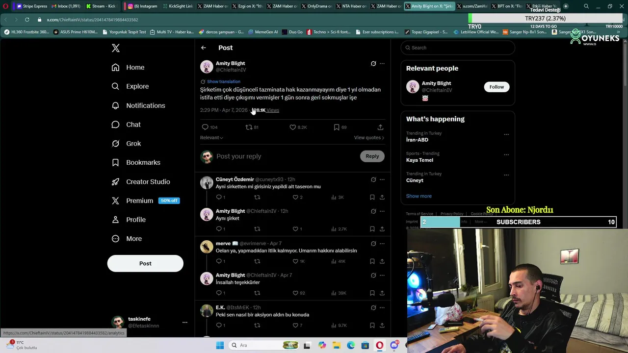
Task: Click the Reply button
Action: point(372,156)
